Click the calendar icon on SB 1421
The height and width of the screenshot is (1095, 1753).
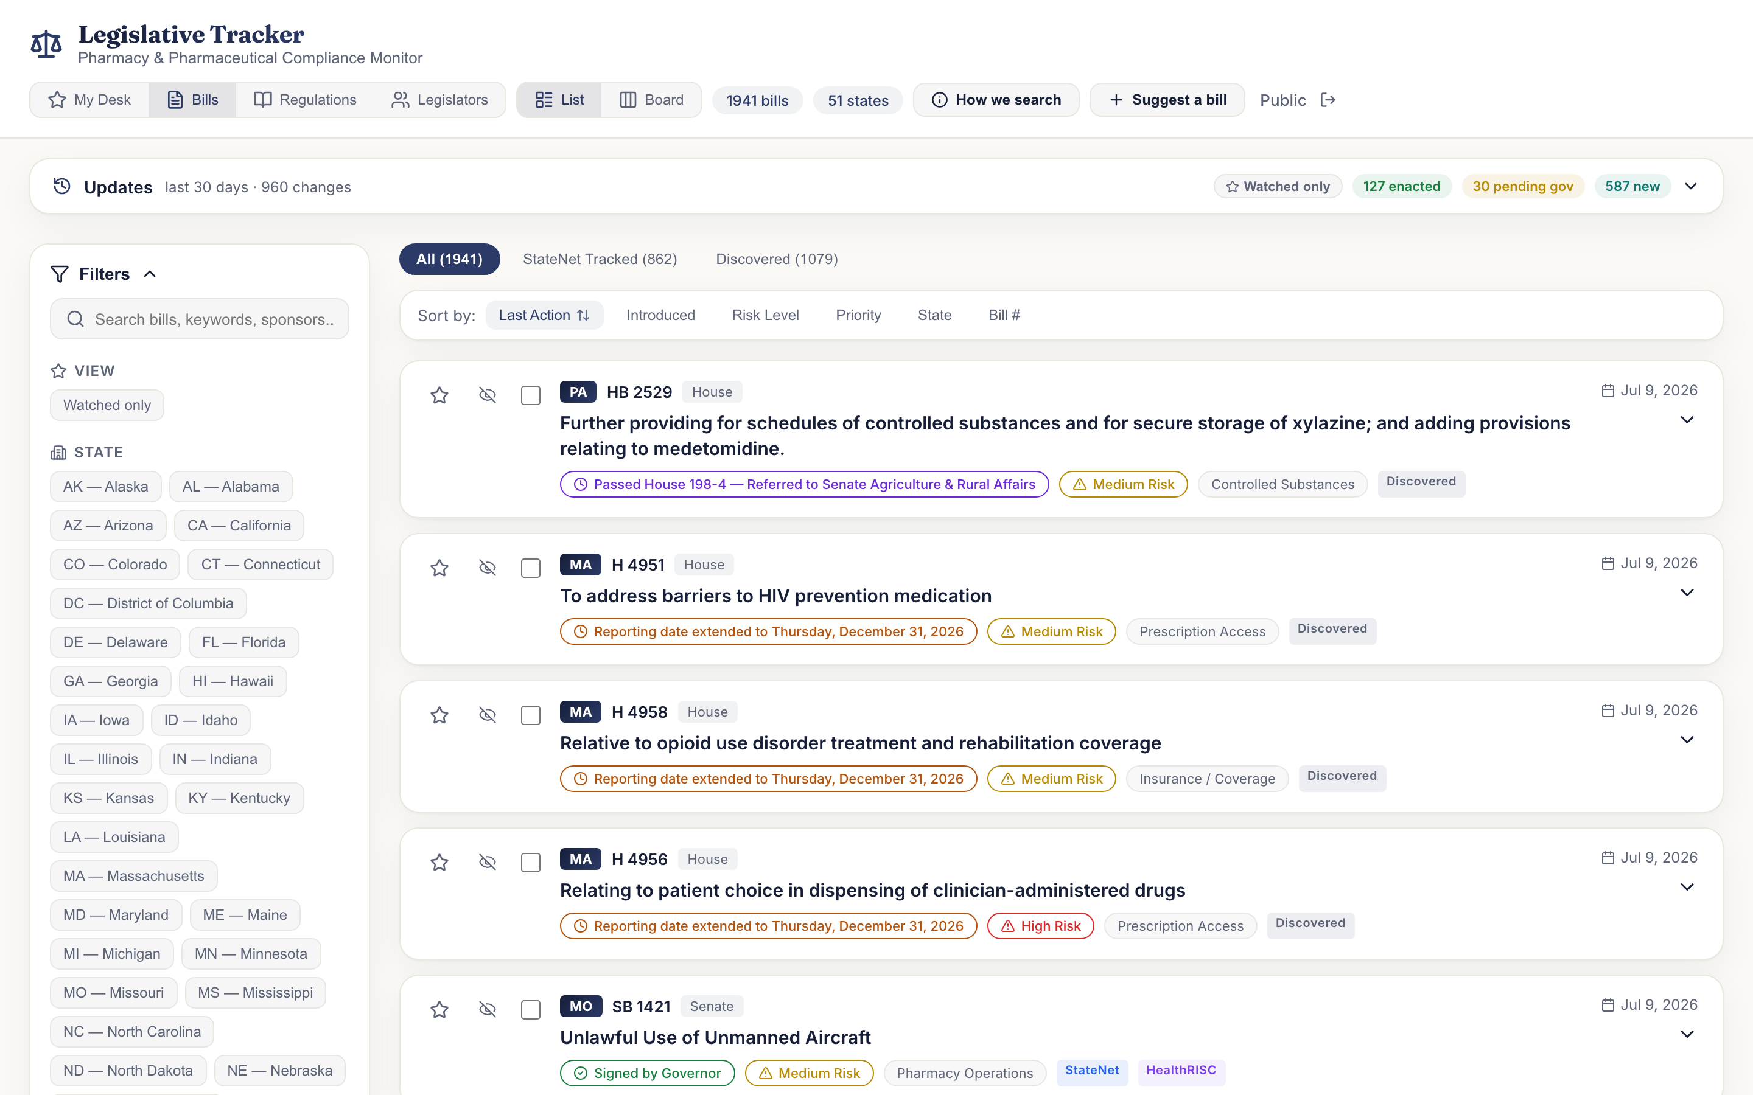[1608, 1004]
